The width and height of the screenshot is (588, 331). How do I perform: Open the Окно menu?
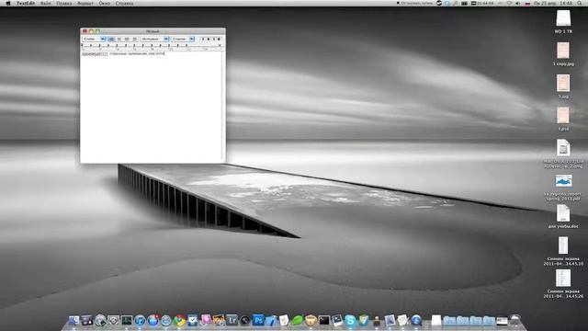tap(105, 3)
